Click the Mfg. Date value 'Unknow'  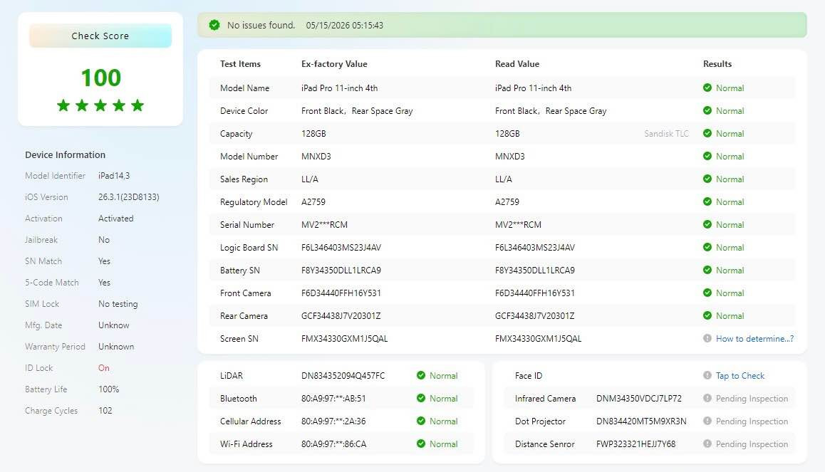(114, 325)
